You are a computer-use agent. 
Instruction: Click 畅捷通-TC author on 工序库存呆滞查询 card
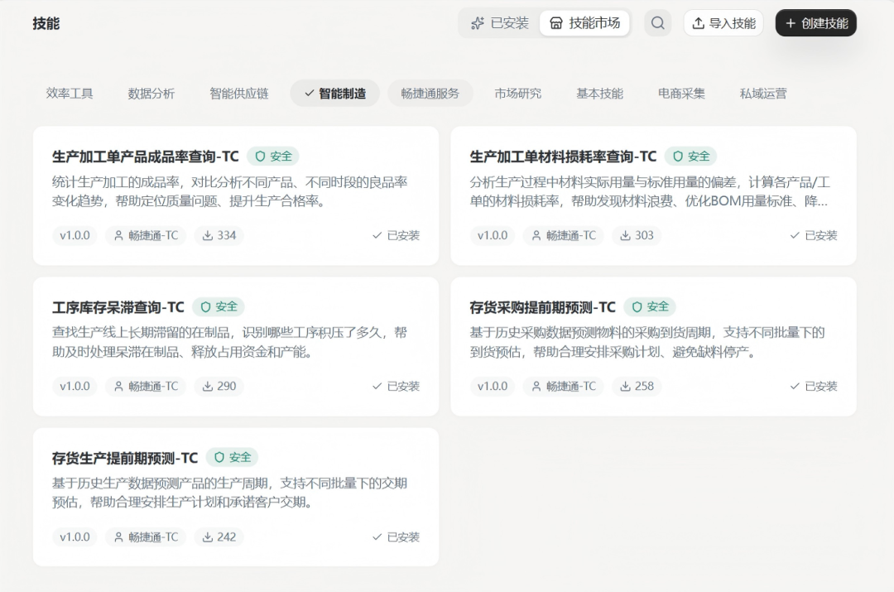146,386
